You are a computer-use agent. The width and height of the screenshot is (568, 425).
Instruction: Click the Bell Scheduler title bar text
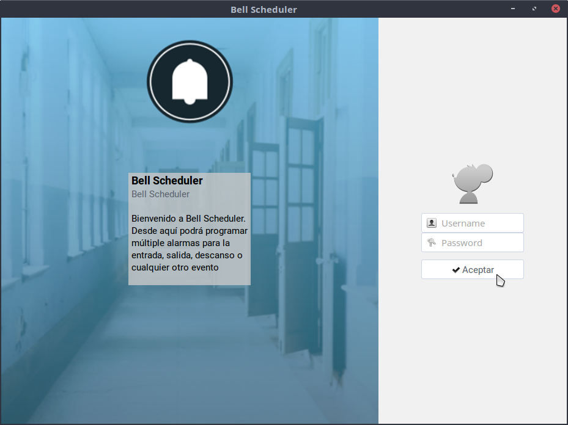click(264, 9)
